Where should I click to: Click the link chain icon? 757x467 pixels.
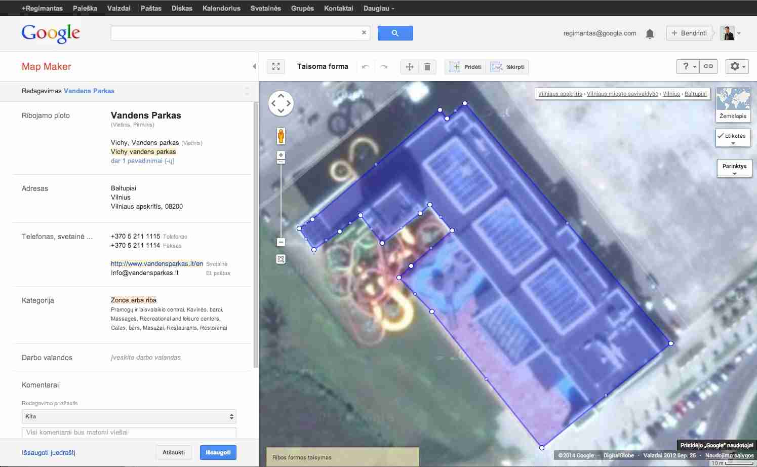tap(708, 66)
